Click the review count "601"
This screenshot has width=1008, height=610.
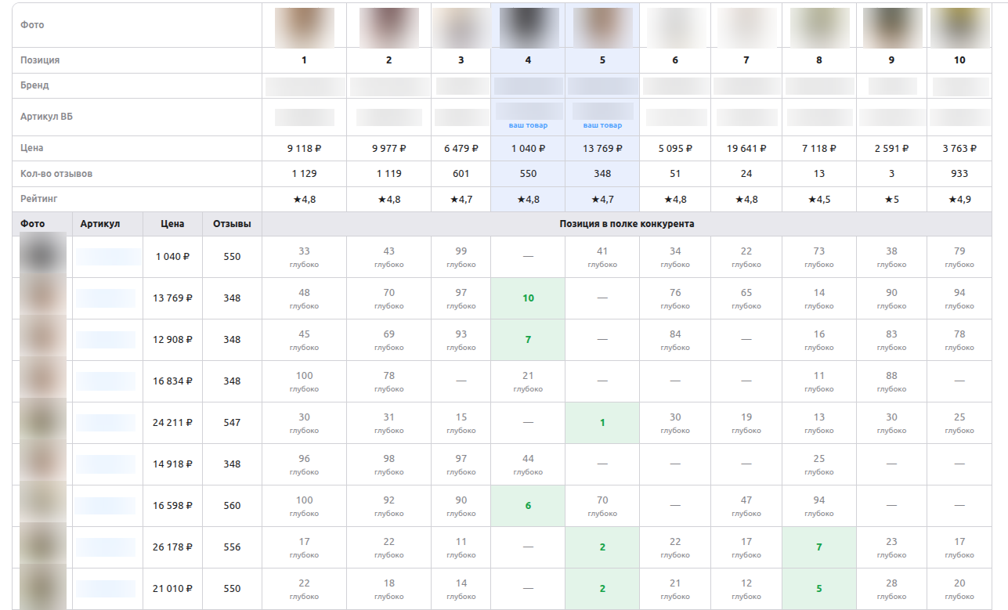(x=461, y=174)
